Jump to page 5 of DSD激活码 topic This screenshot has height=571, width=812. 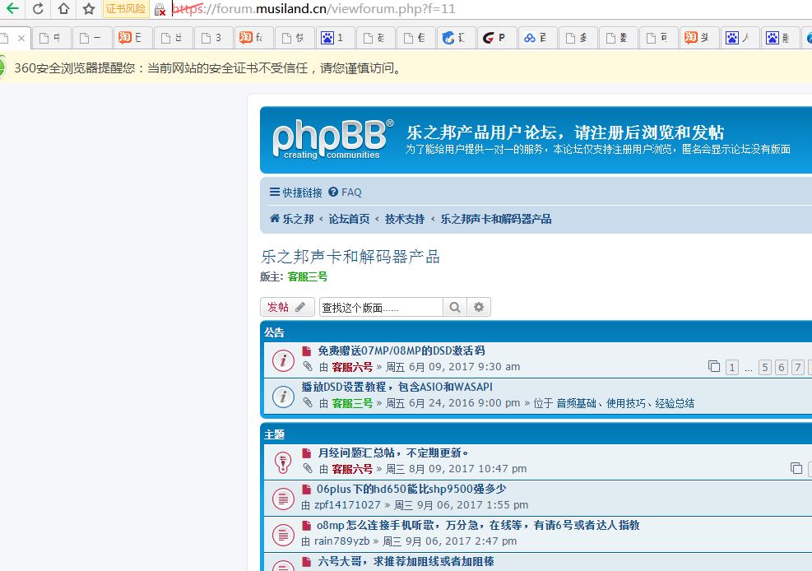point(765,367)
